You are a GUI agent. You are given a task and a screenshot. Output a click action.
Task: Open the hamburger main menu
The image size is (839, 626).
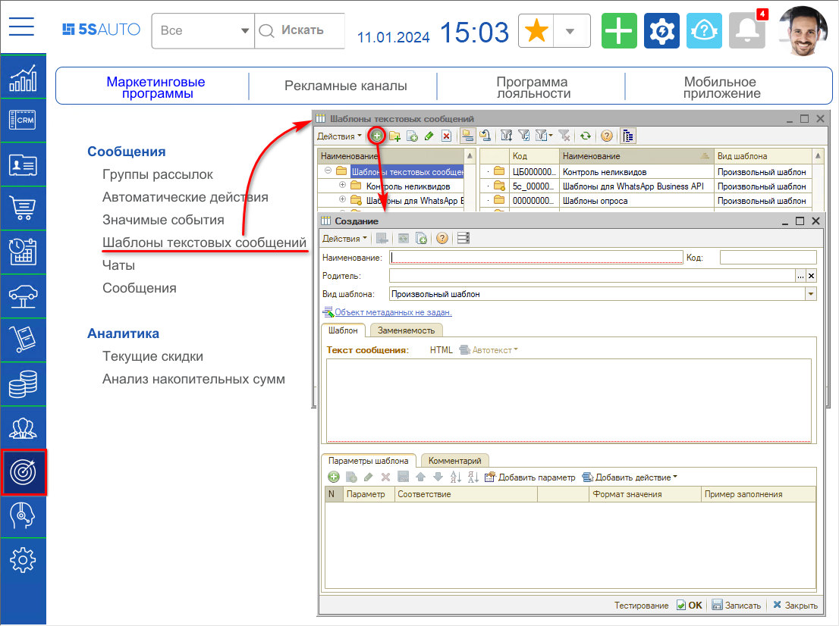click(21, 27)
